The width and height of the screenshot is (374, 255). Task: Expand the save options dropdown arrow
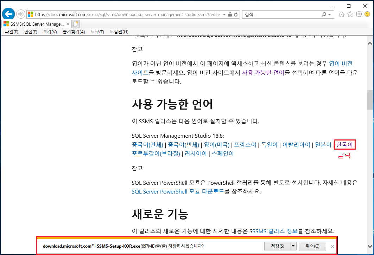tap(293, 246)
